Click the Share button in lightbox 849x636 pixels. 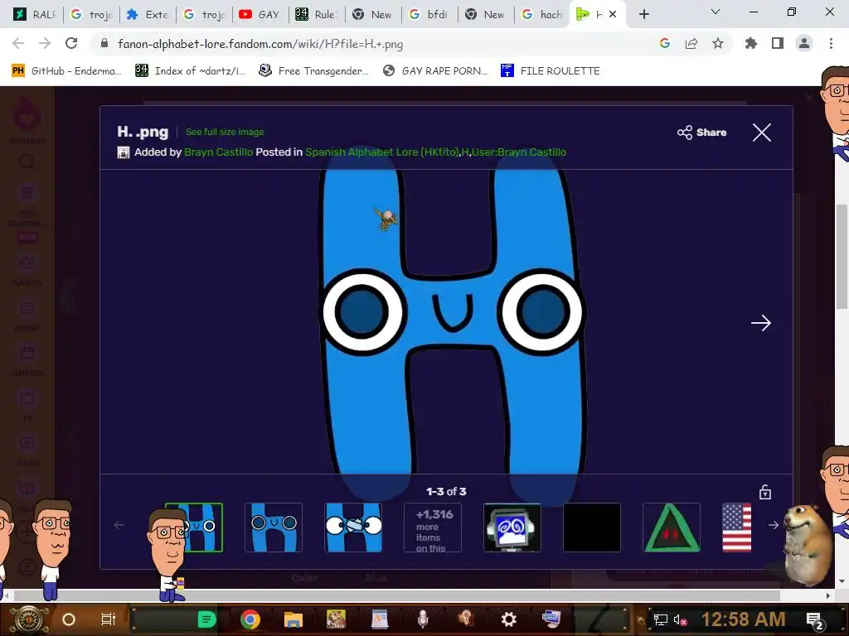pyautogui.click(x=701, y=132)
